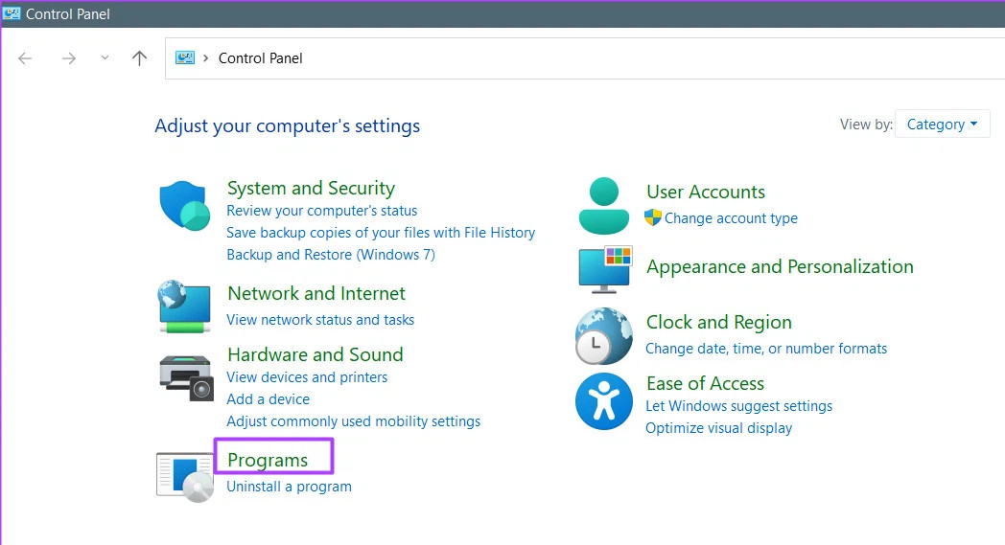The height and width of the screenshot is (545, 1005).
Task: Click the Programs disc icon
Action: click(185, 477)
